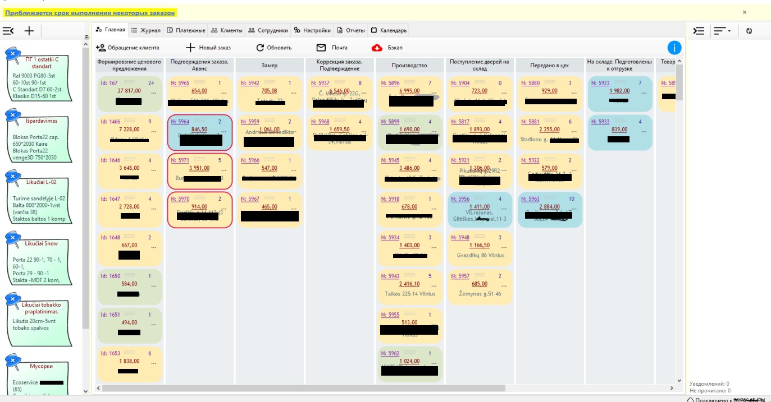Screen dimensions: 771x402
Task: Click the Передано в цех column header
Action: (x=549, y=66)
